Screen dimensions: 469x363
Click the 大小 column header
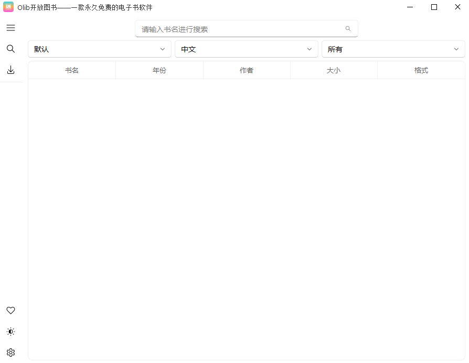(x=334, y=70)
